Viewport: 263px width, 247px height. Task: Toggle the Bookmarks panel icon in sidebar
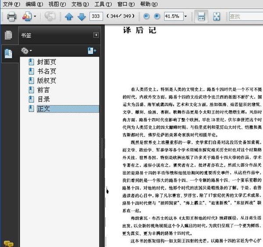8,53
